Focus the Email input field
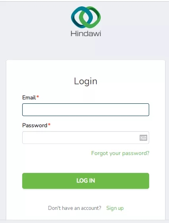This screenshot has width=169, height=223. [86, 110]
